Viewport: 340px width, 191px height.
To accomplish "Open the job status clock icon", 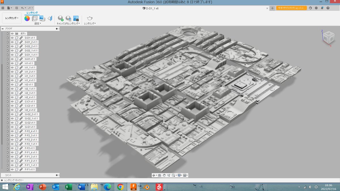I will (x=316, y=8).
